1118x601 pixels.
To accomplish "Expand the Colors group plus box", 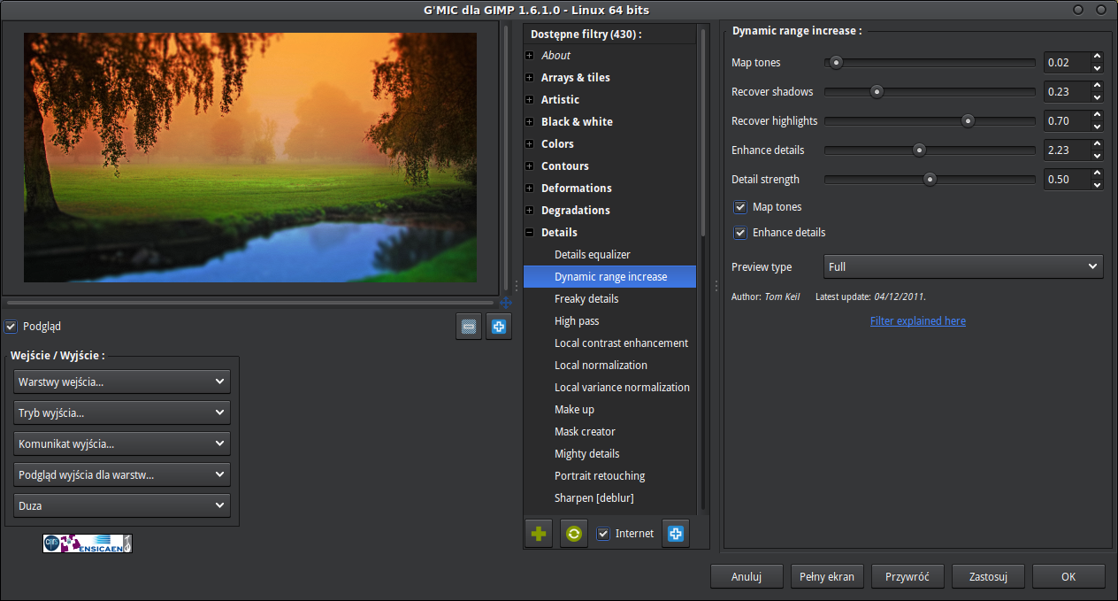I will (530, 144).
